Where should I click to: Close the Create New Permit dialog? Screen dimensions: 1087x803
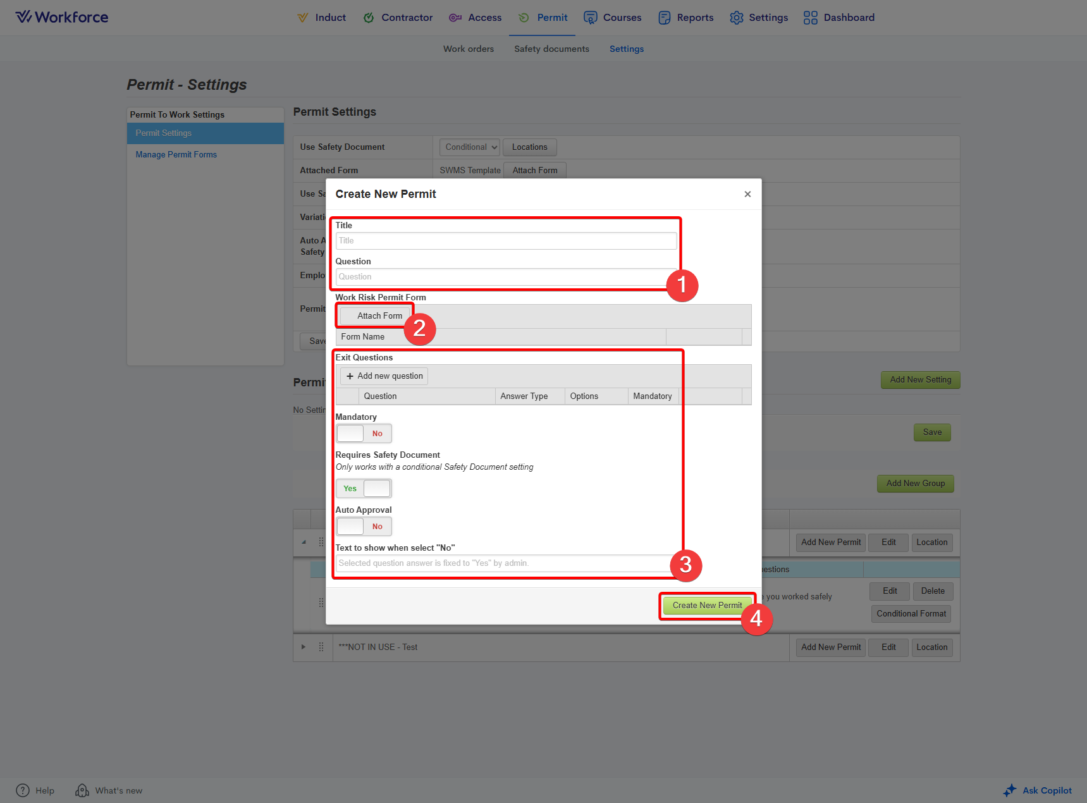[747, 194]
